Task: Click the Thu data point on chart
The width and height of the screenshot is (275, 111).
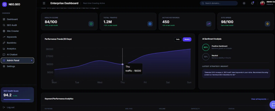Action: (x=122, y=64)
